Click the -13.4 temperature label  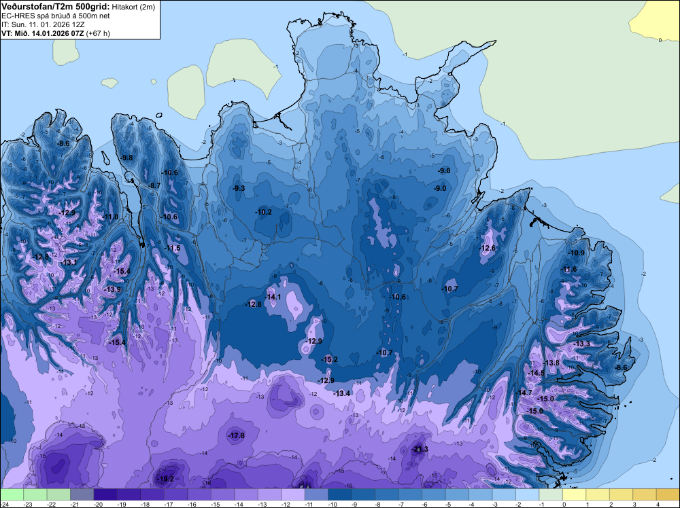click(342, 393)
